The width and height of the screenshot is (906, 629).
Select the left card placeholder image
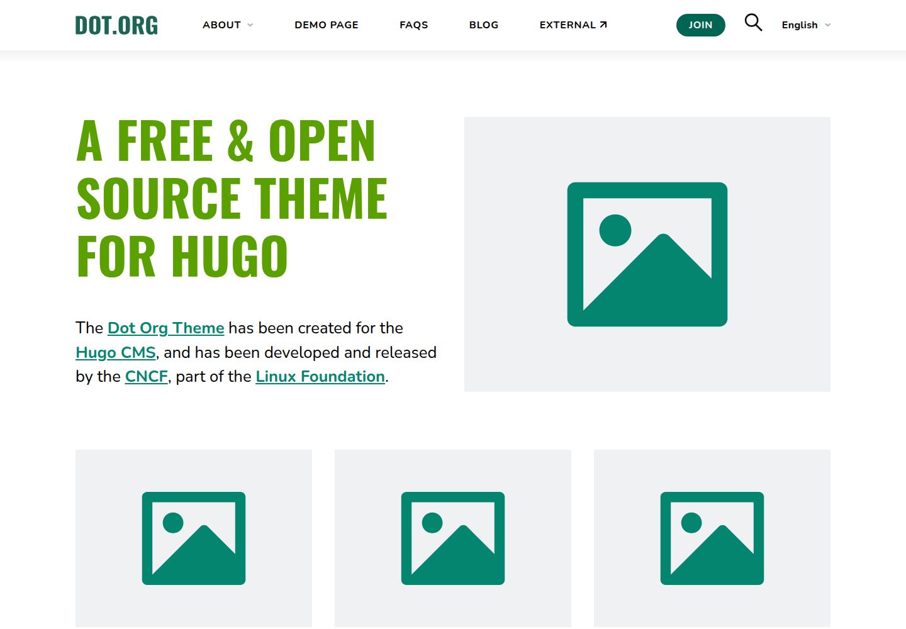[x=194, y=538]
